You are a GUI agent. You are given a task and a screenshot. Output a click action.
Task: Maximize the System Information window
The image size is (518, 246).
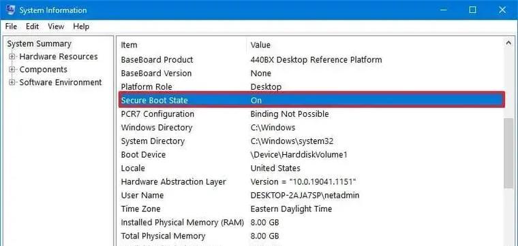point(473,10)
